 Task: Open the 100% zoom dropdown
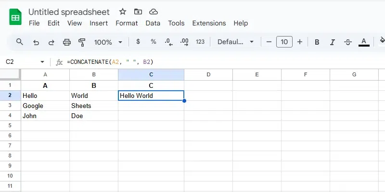tap(108, 42)
